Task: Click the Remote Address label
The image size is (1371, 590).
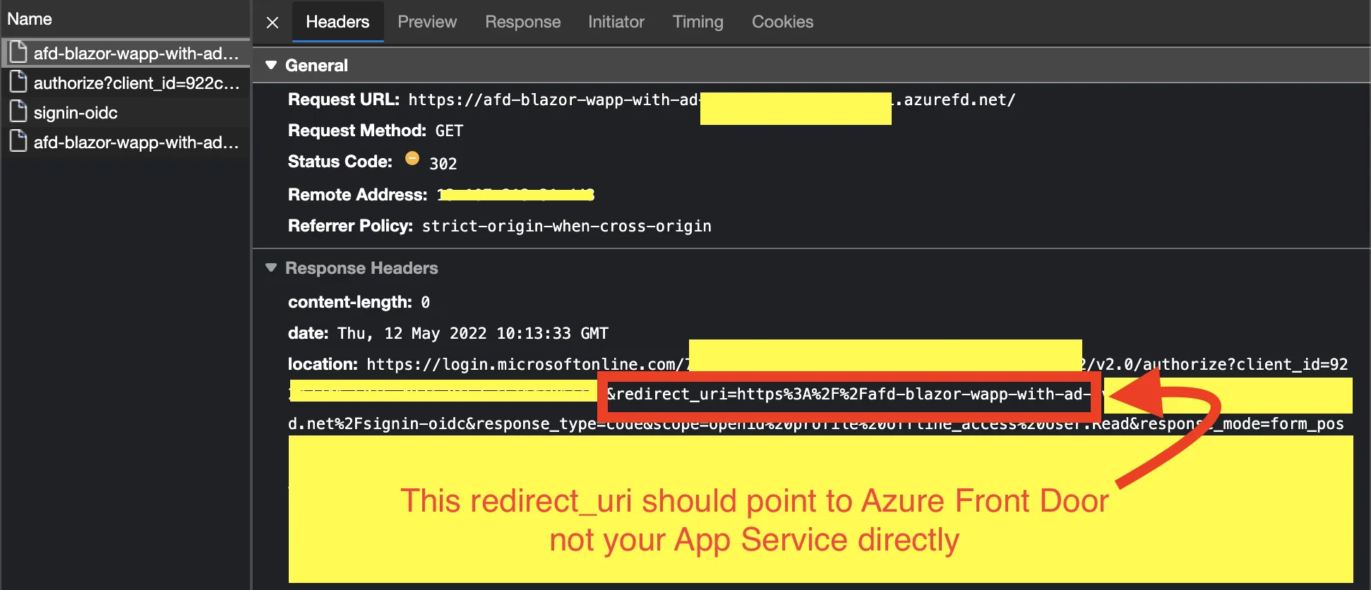Action: pos(357,195)
